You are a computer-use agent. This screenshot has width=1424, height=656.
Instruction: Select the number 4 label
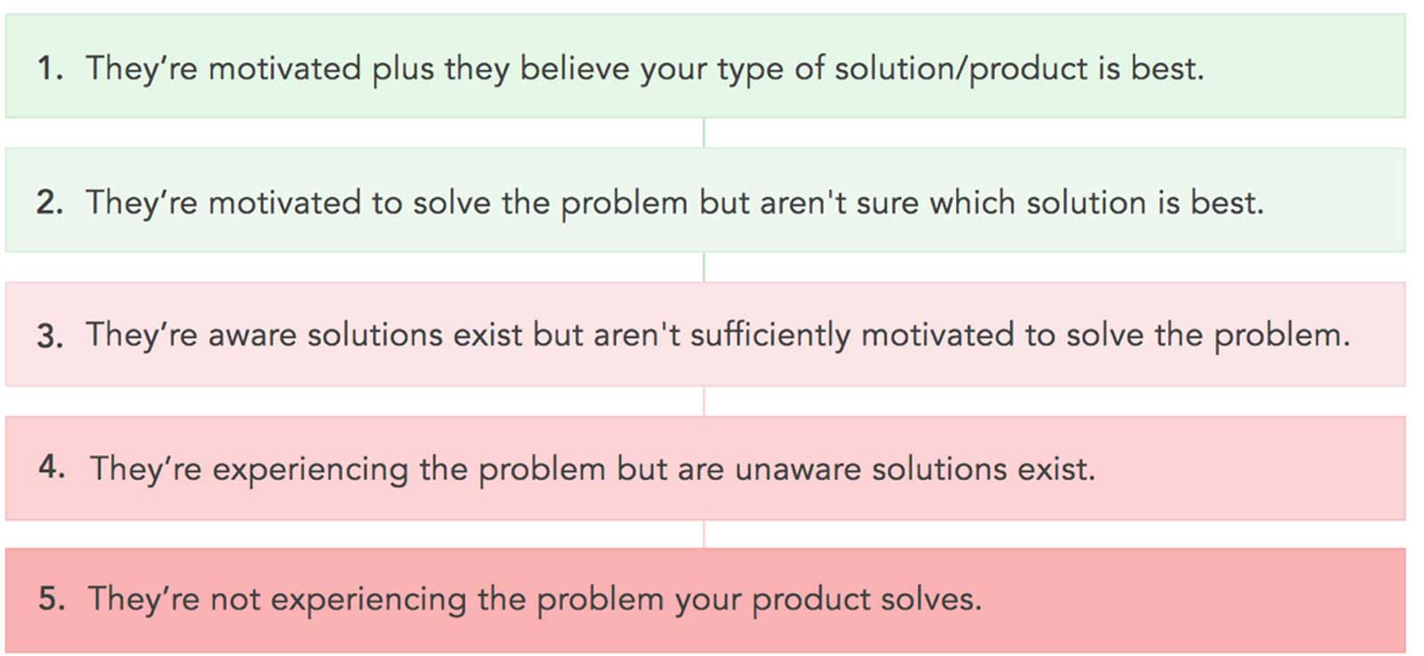[x=52, y=467]
